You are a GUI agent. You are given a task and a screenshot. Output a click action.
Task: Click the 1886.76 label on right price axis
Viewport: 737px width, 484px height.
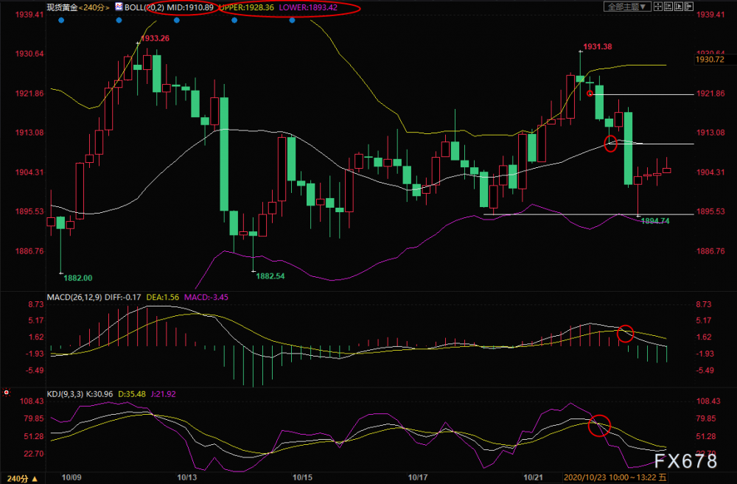pos(710,251)
